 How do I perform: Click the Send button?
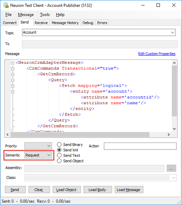(15, 190)
